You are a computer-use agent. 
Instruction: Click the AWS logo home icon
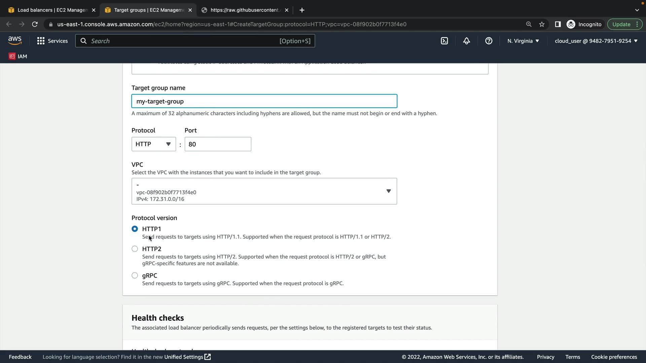pos(15,41)
